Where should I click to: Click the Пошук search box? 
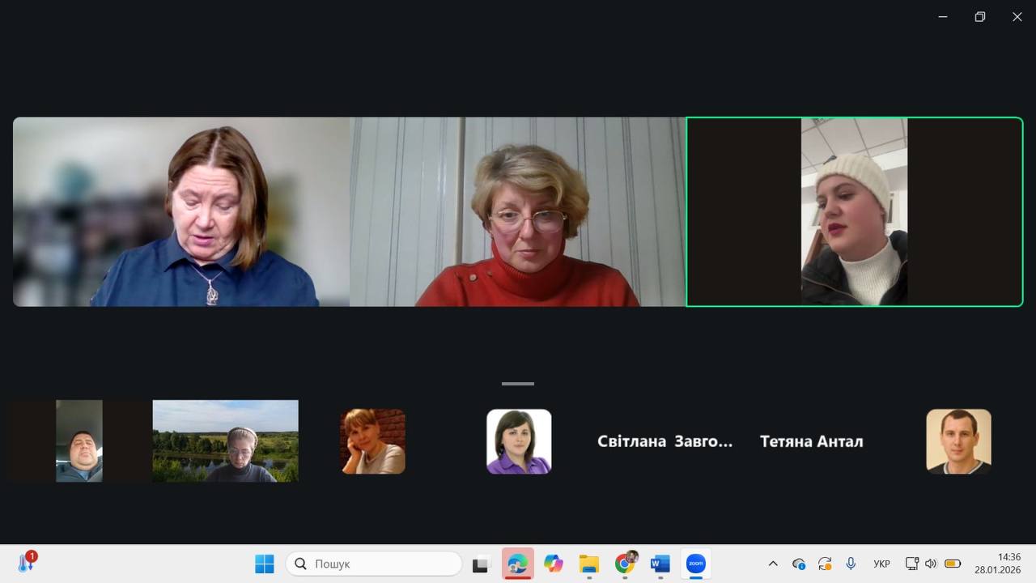374,564
